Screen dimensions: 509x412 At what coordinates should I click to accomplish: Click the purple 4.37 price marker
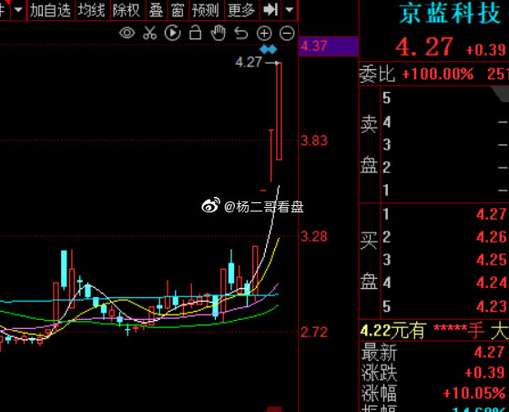point(328,46)
